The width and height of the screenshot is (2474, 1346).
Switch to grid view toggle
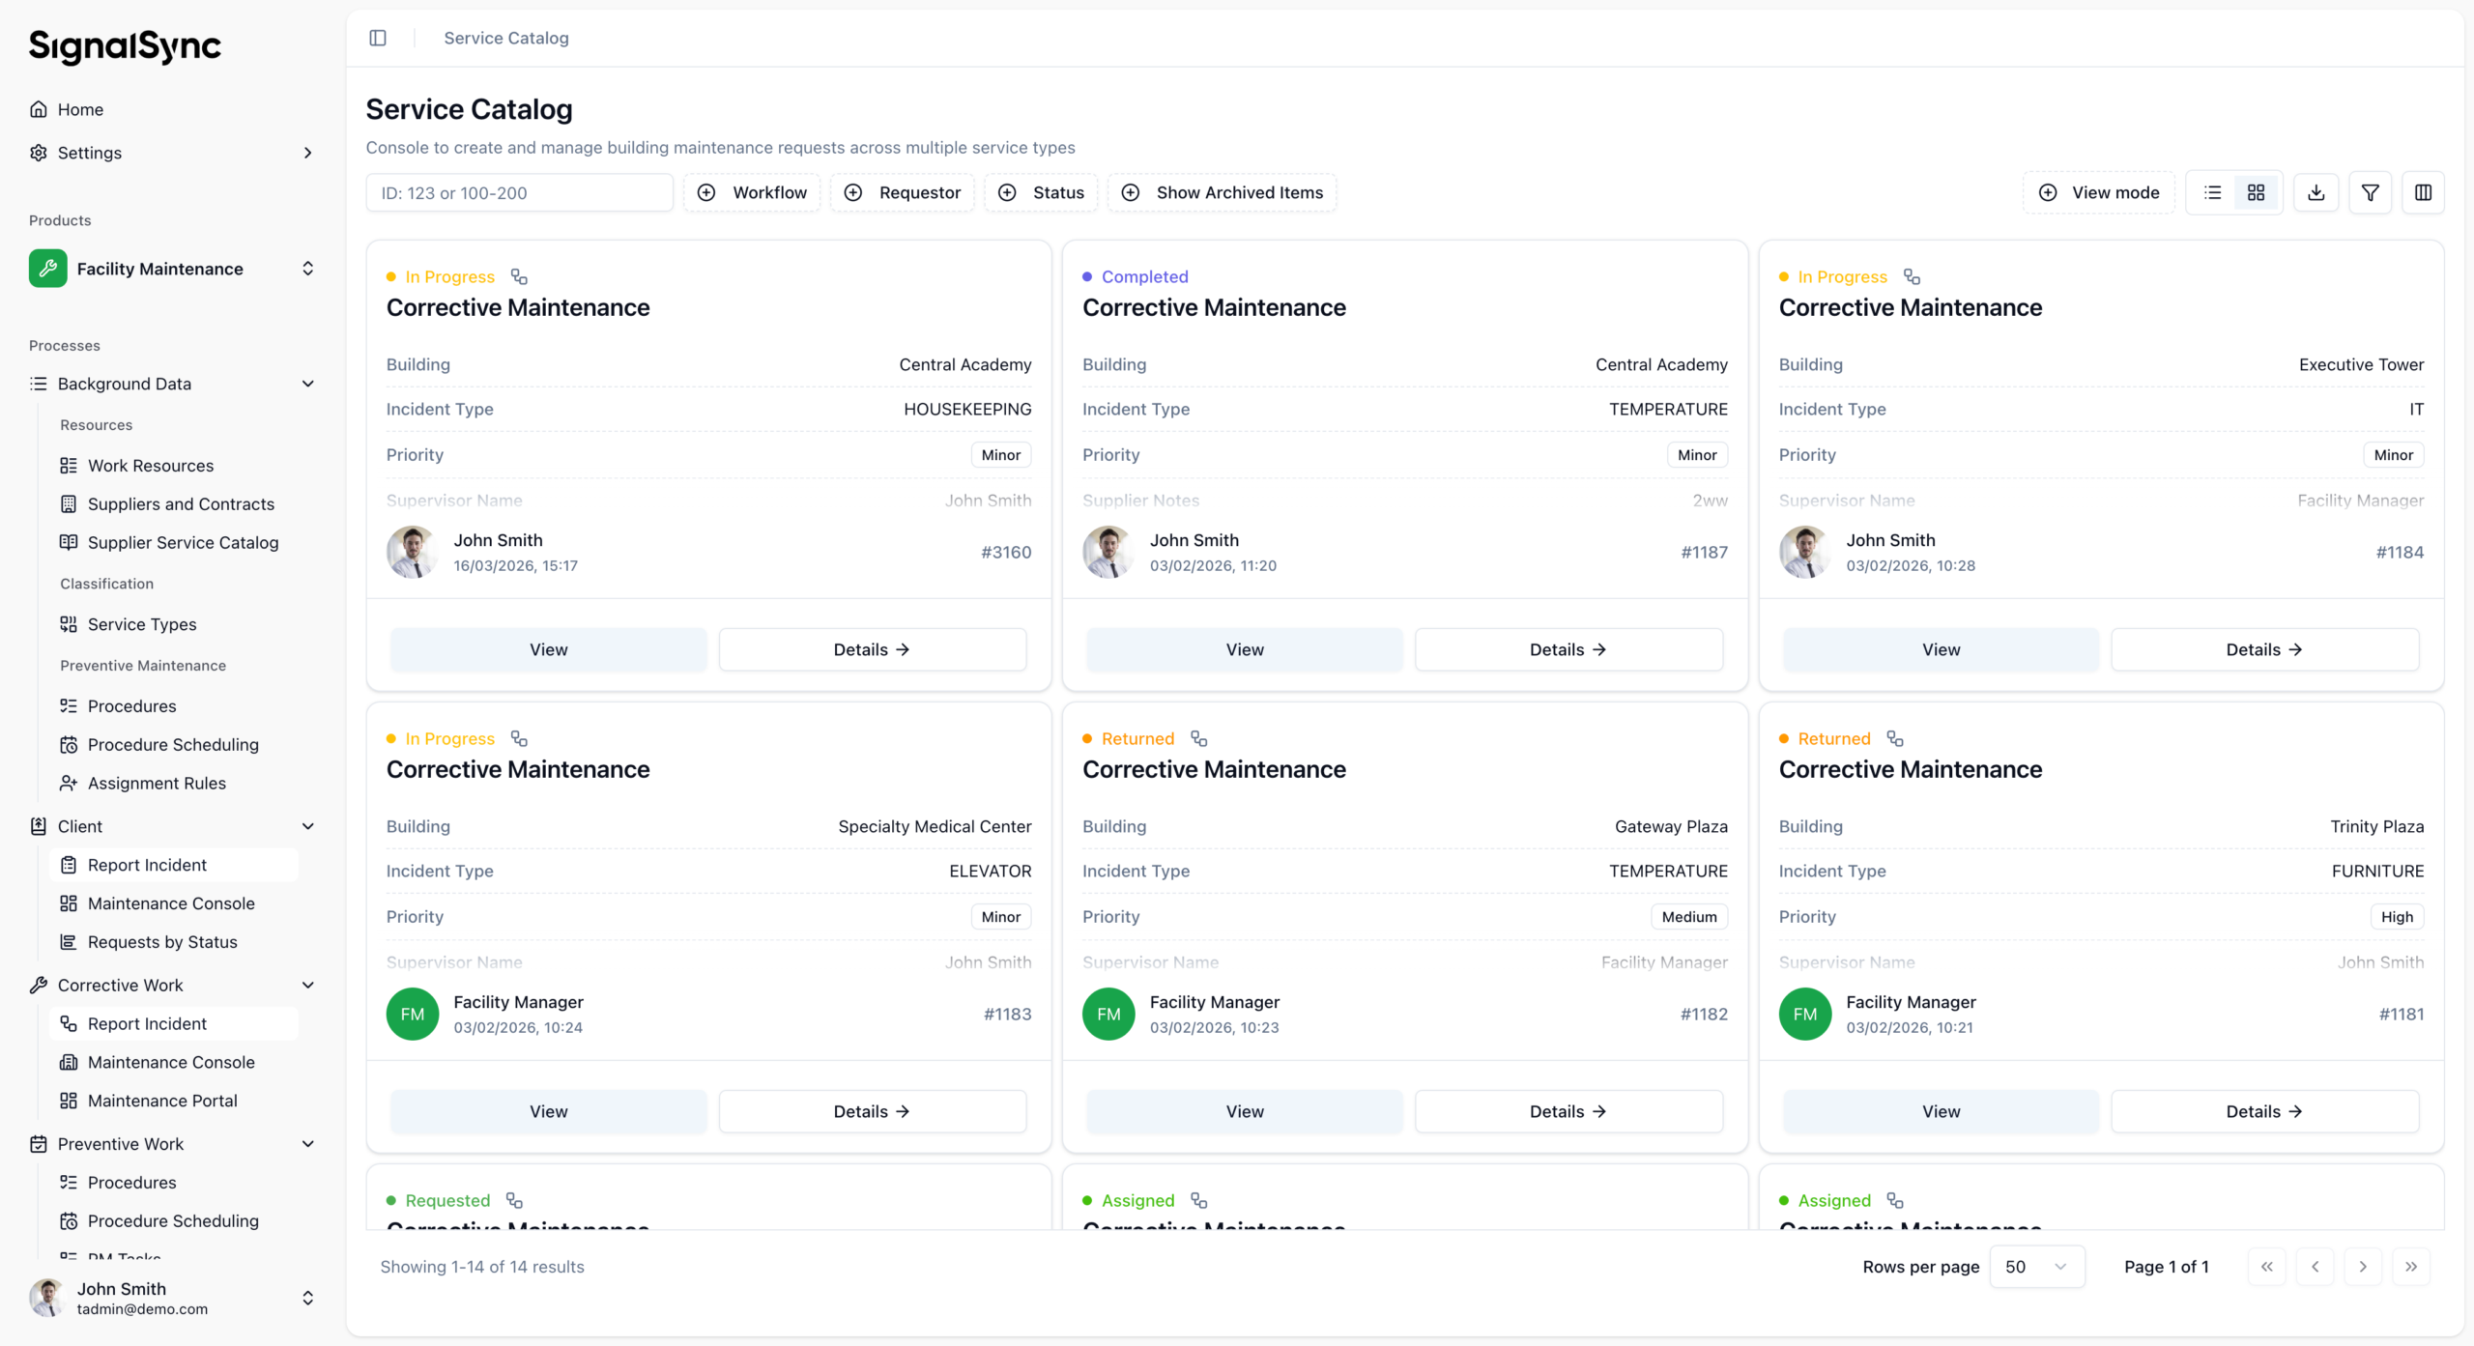coord(2257,192)
